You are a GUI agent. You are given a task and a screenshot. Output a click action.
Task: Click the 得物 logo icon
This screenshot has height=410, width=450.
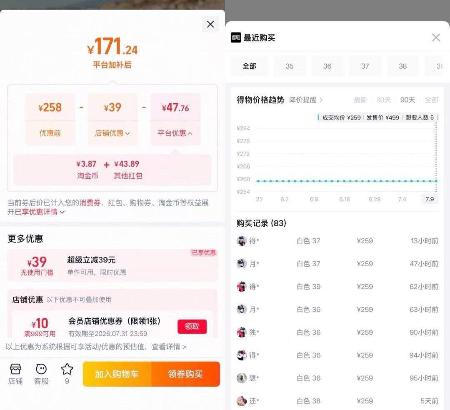tap(236, 37)
